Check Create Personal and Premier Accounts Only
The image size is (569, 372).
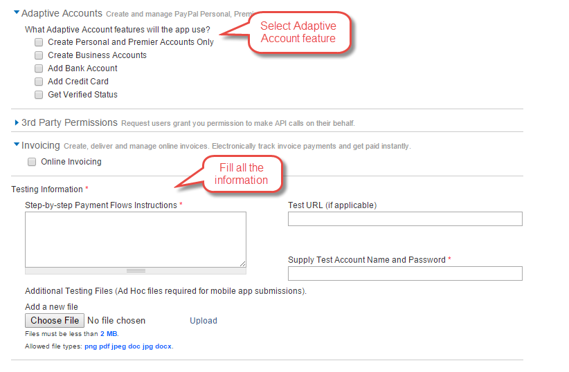click(x=39, y=42)
